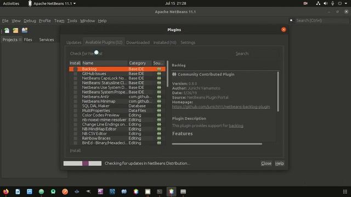Open the Apache NetBeans 11.1 app menu dropdown

coord(52,3)
